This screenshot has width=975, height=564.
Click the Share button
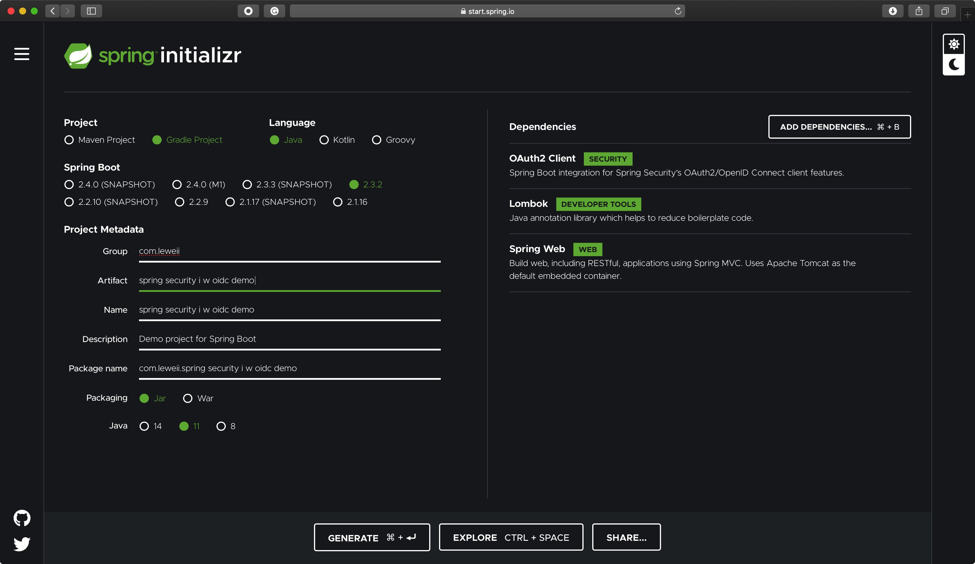(626, 537)
